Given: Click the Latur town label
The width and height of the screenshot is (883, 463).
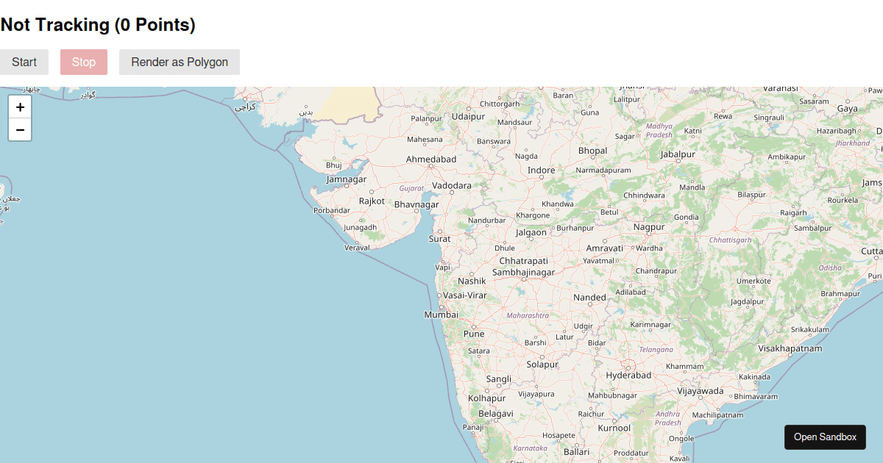Looking at the screenshot, I should [x=564, y=337].
